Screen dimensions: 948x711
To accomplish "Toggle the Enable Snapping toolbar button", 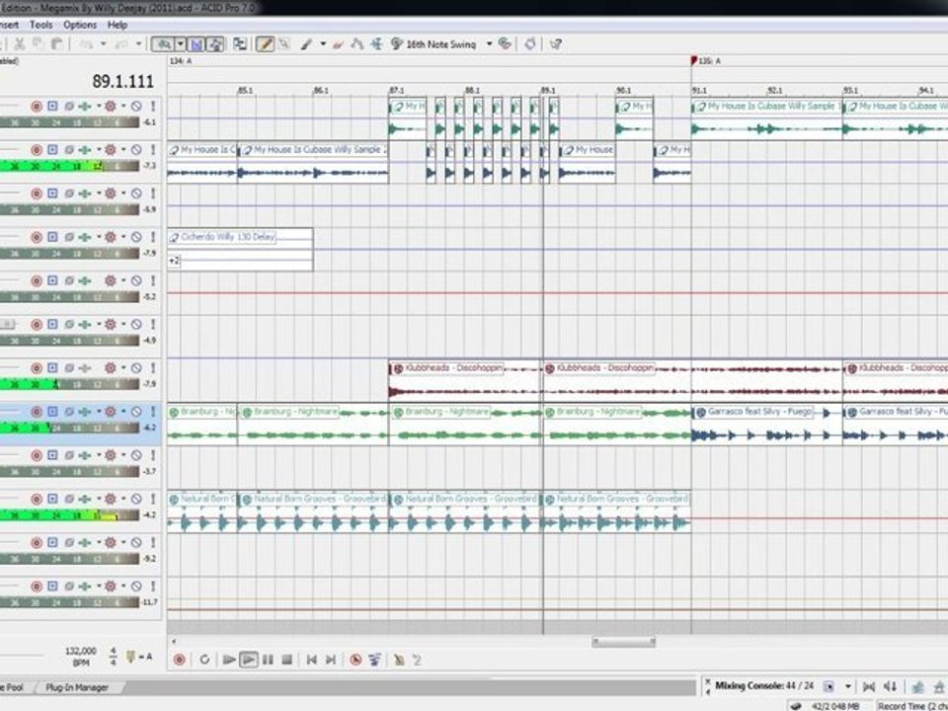I will point(162,44).
